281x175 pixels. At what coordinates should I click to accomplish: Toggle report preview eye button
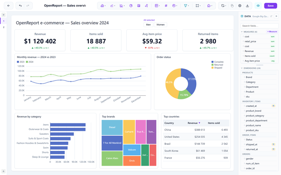click(x=258, y=6)
